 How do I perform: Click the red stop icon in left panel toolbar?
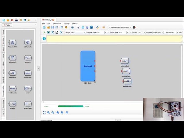(x=12, y=20)
